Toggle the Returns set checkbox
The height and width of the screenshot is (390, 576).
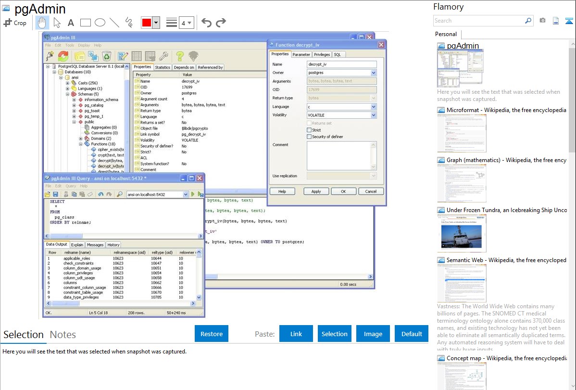click(x=309, y=123)
